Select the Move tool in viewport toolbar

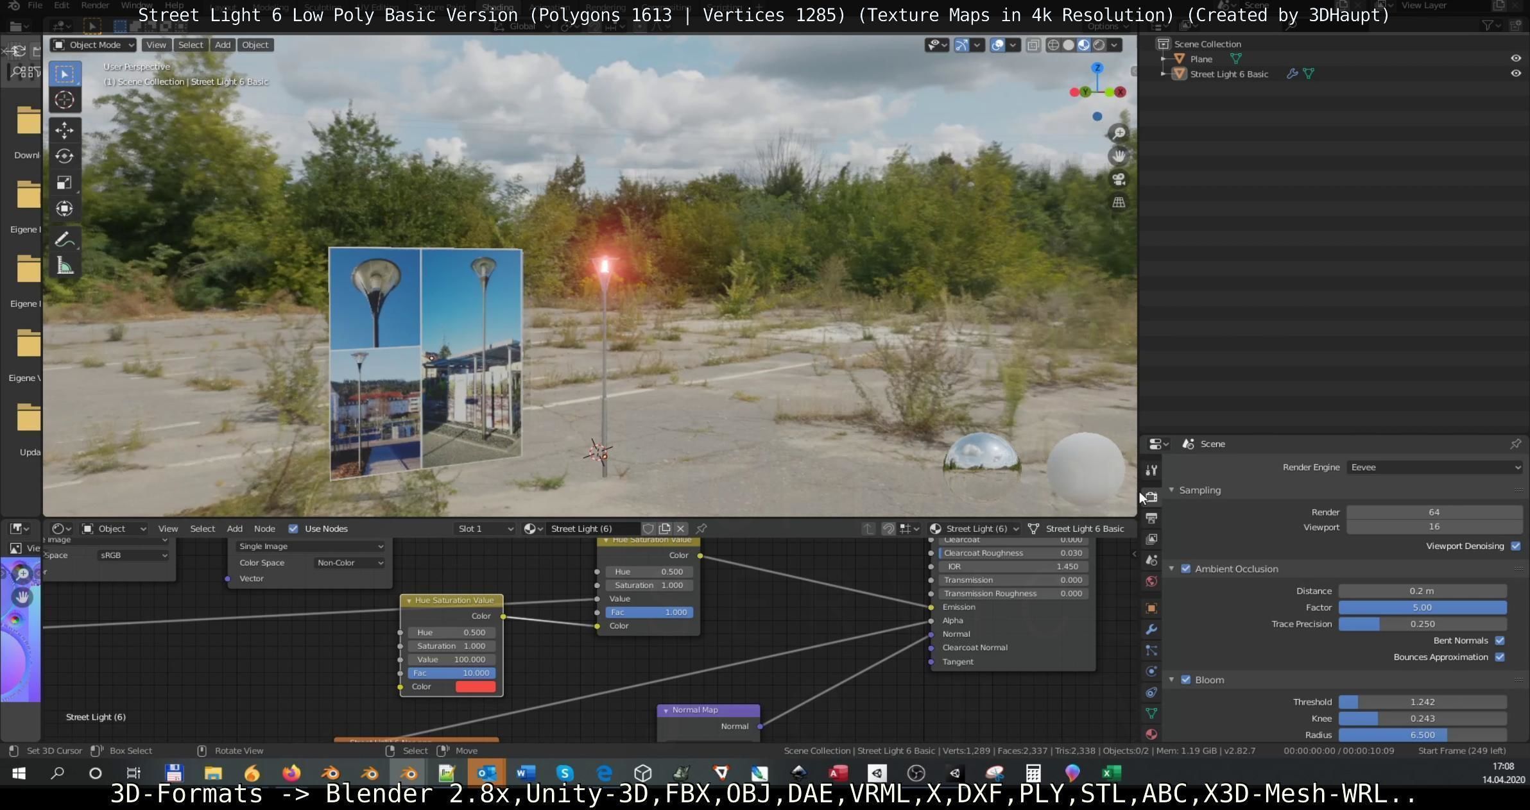64,130
